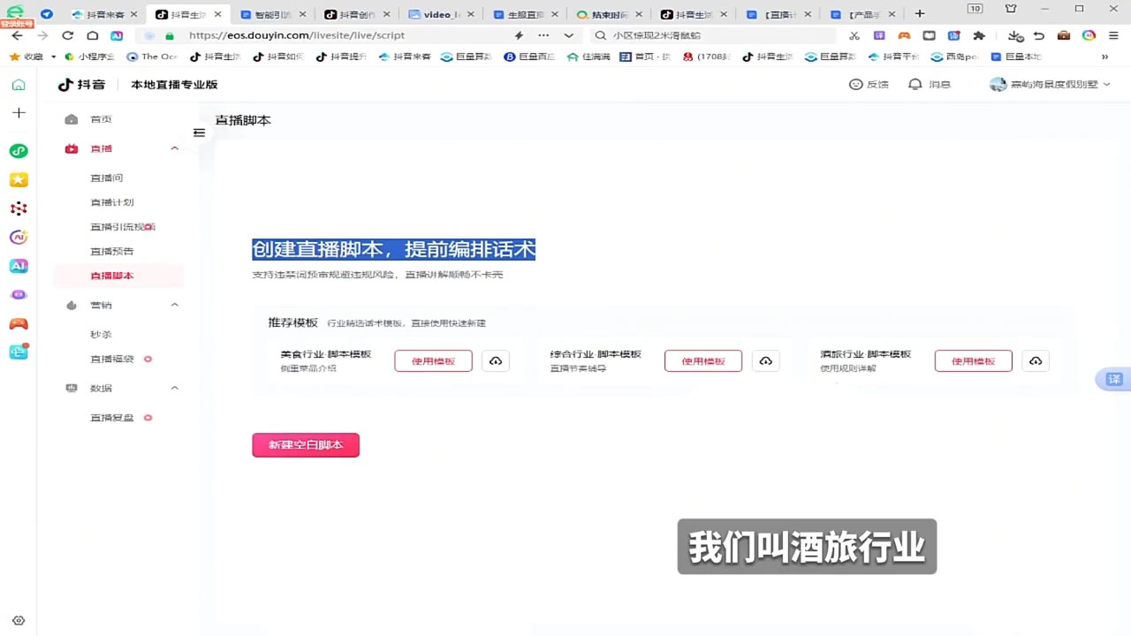Image resolution: width=1131 pixels, height=636 pixels.
Task: Click the 反馈 feedback smiley icon
Action: [x=855, y=84]
